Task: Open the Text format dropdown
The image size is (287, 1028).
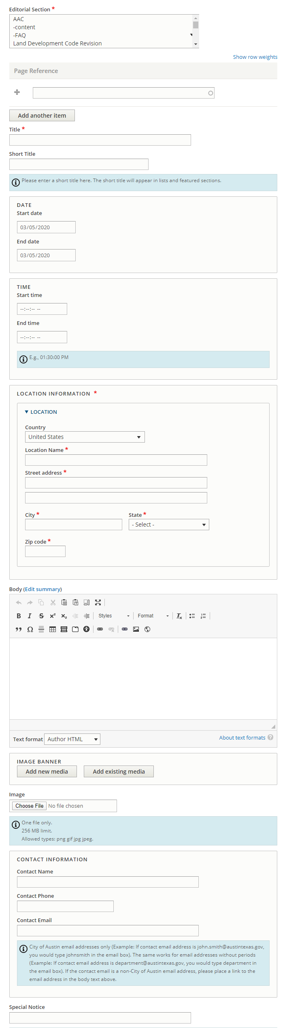Action: 72,739
